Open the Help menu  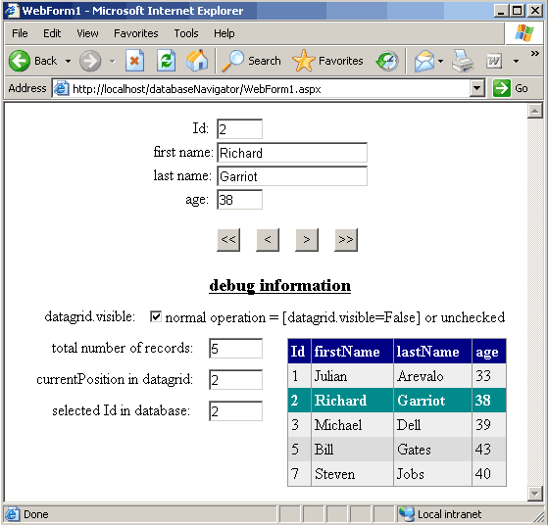[x=224, y=33]
